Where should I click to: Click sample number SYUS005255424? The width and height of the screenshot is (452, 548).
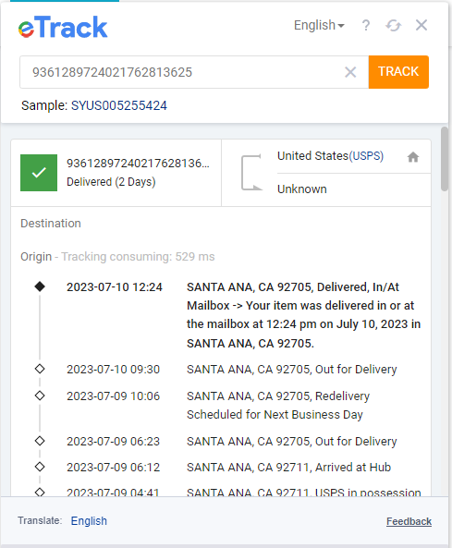119,105
